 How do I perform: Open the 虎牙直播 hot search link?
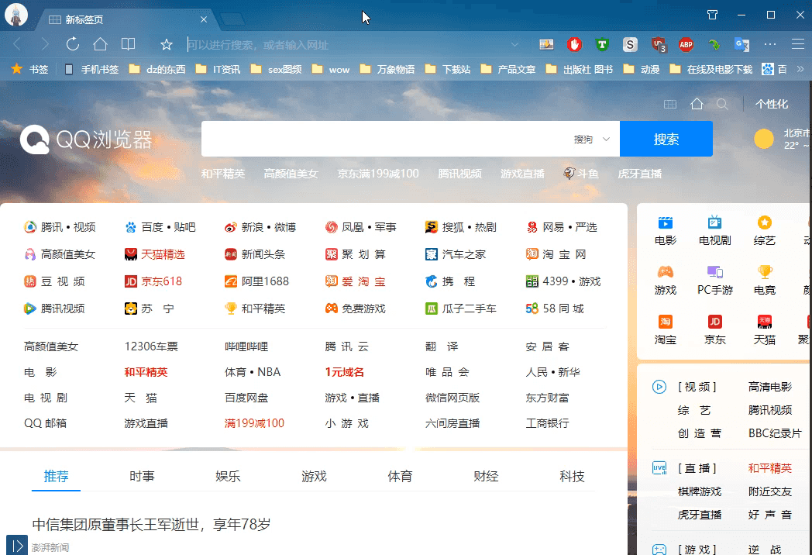click(x=639, y=174)
